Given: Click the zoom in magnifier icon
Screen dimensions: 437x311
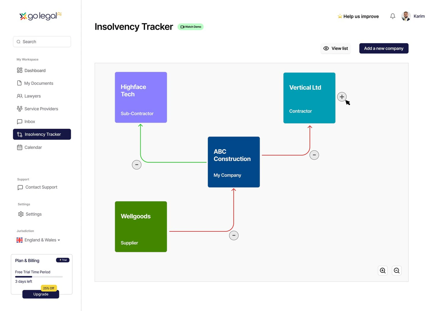Looking at the screenshot, I should point(383,271).
